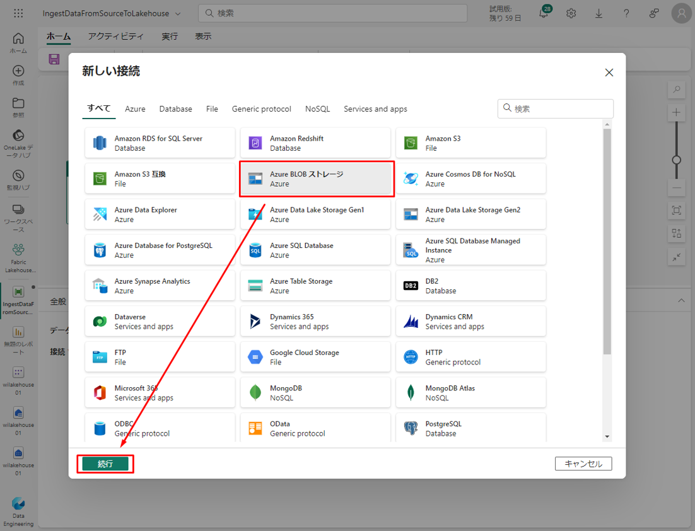This screenshot has width=695, height=531.
Task: Select HTTP Generic protocol connector
Action: [470, 357]
